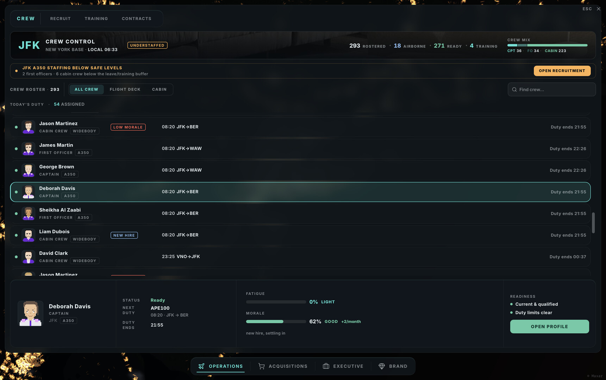
Task: Select David Clark's row
Action: tap(300, 257)
